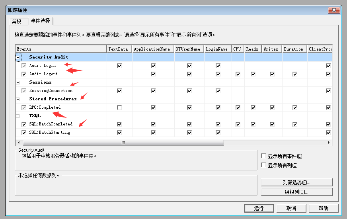Collapse the Security Audit category
Screen dimensions: 347x219
click(18, 57)
